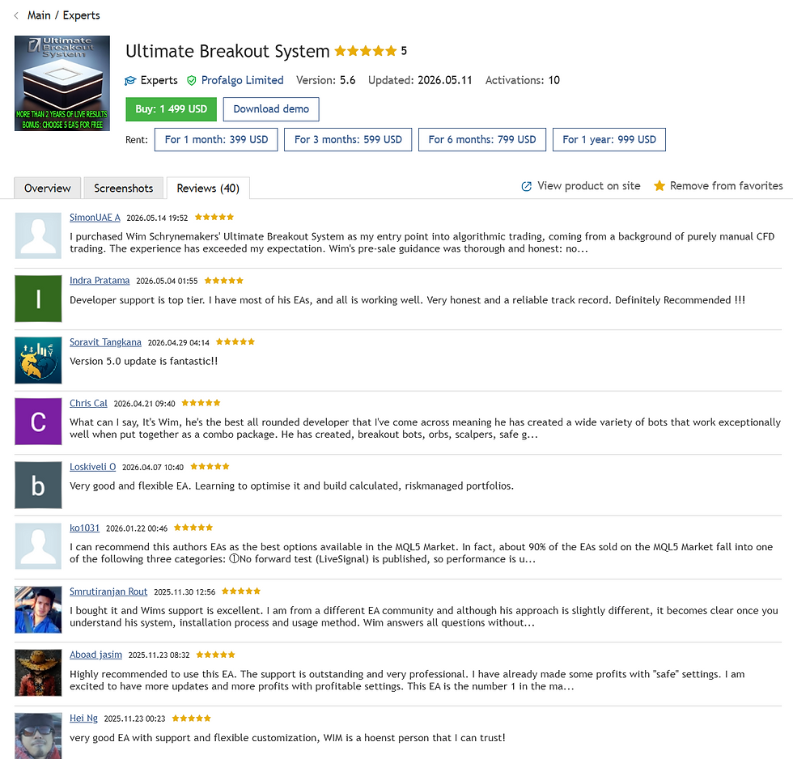The width and height of the screenshot is (793, 759).
Task: Open Soravit Tangkana's profile link
Action: 105,342
